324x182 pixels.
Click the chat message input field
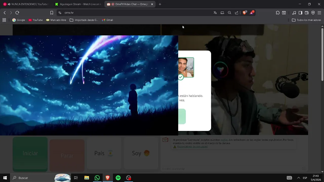(232, 169)
